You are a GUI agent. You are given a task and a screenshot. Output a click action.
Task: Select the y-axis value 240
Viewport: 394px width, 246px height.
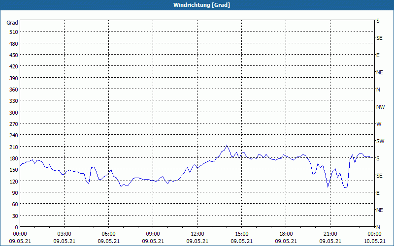coord(14,136)
